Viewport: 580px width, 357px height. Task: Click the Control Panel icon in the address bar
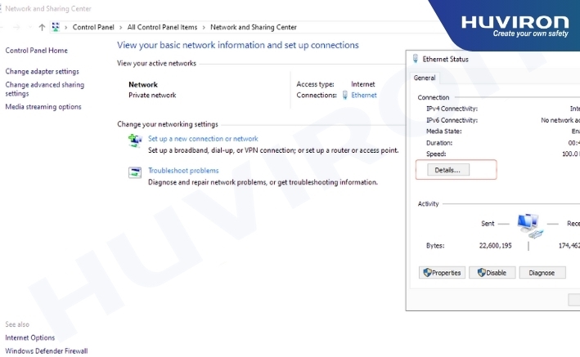pos(56,27)
